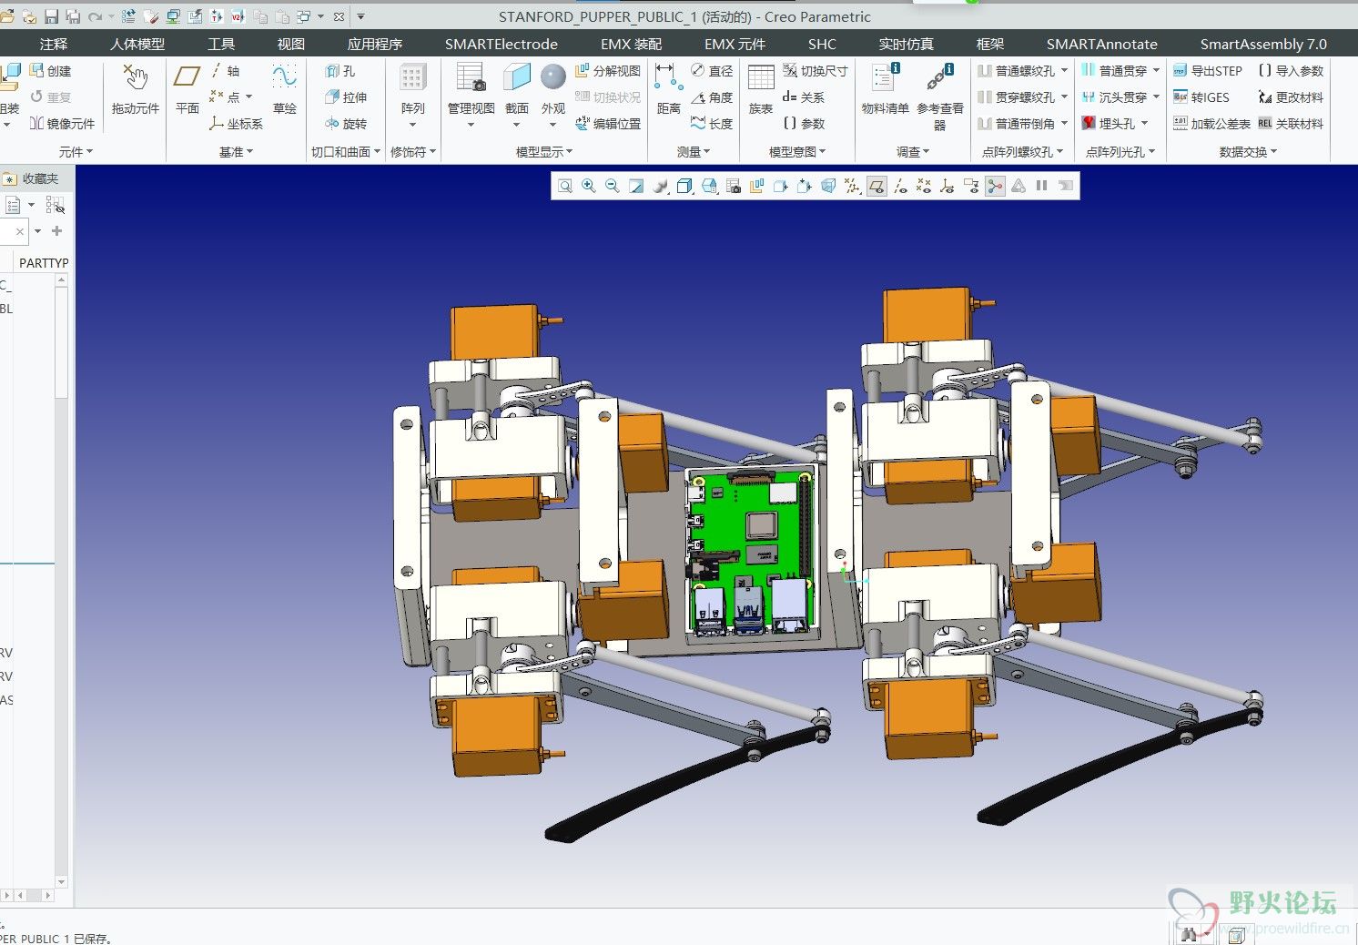
Task: Click the Reference Viewer (参考查看器) icon
Action: tap(940, 78)
